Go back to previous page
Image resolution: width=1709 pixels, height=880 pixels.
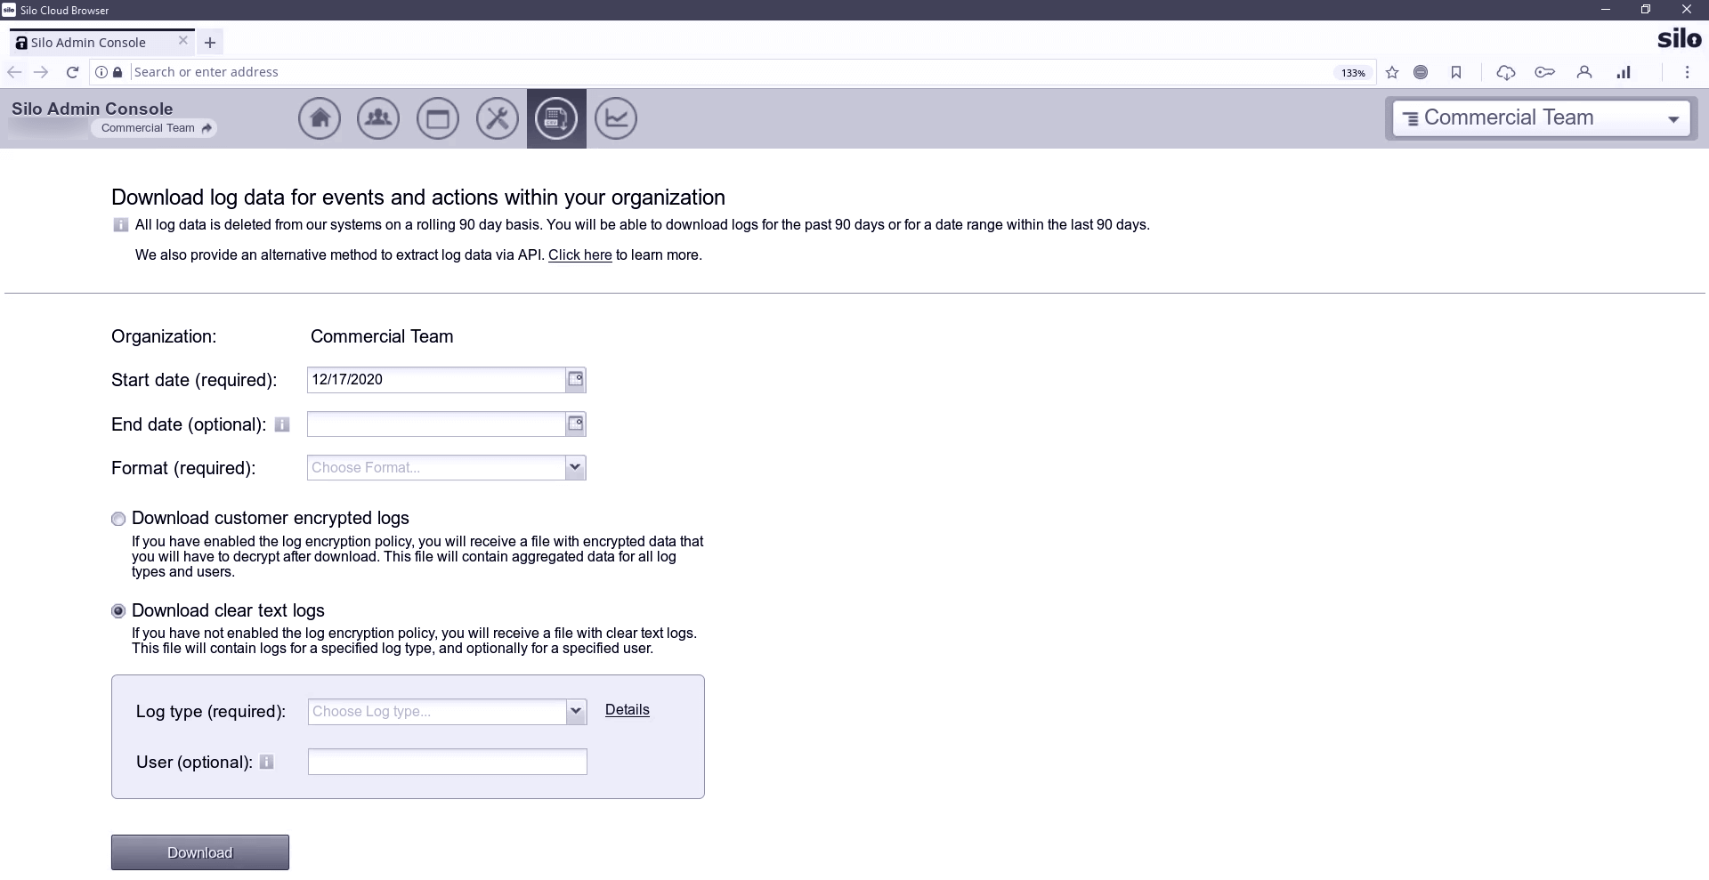14,72
